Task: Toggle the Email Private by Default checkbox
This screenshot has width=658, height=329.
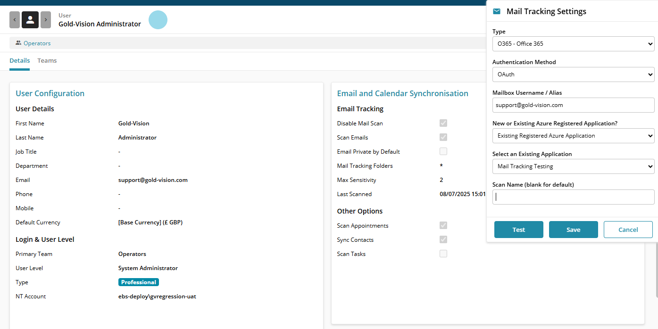Action: [x=443, y=151]
